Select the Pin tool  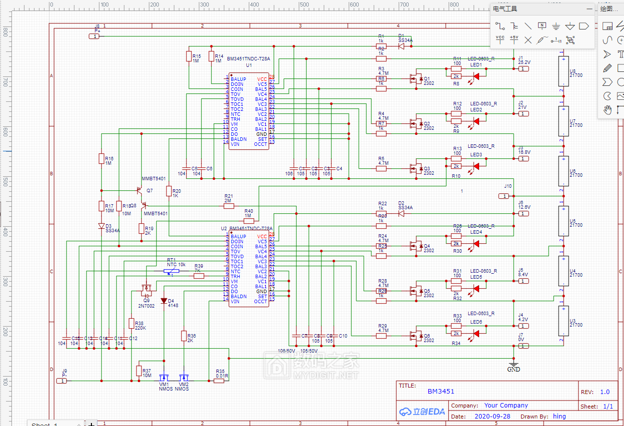[x=556, y=40]
